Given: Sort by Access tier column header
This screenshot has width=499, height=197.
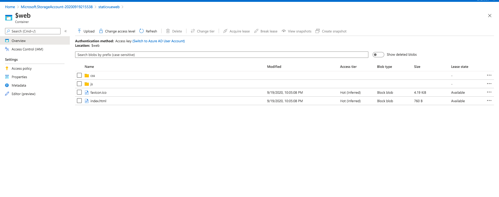Looking at the screenshot, I should coord(348,67).
